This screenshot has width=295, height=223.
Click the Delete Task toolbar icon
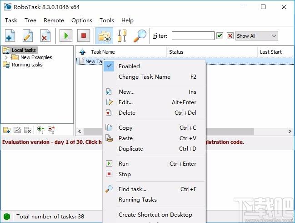pos(45,35)
